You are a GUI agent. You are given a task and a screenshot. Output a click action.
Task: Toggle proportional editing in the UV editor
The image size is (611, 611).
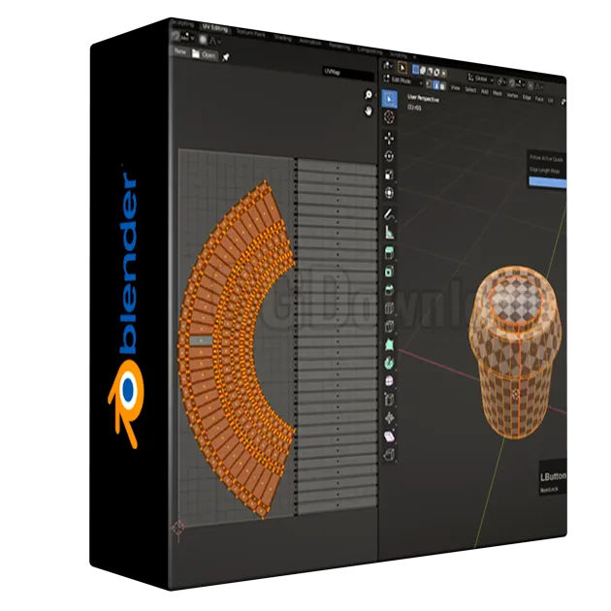pos(203,40)
